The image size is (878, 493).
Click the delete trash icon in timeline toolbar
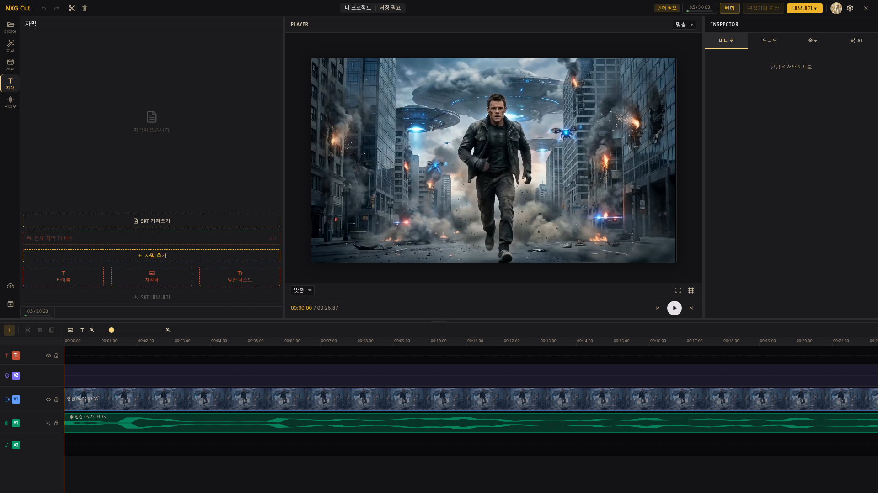click(40, 330)
